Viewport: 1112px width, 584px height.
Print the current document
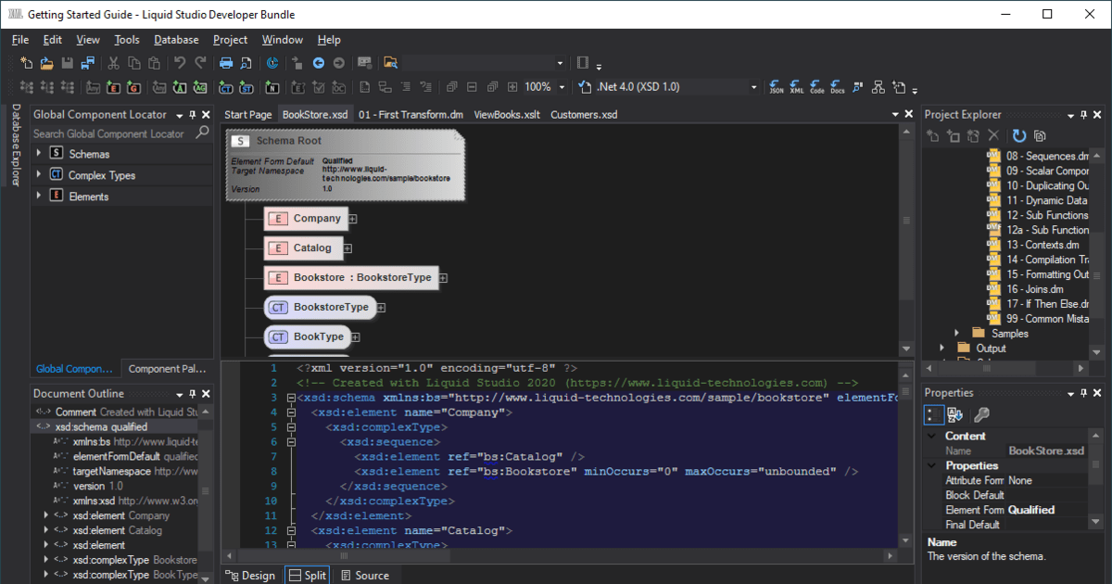coord(225,62)
